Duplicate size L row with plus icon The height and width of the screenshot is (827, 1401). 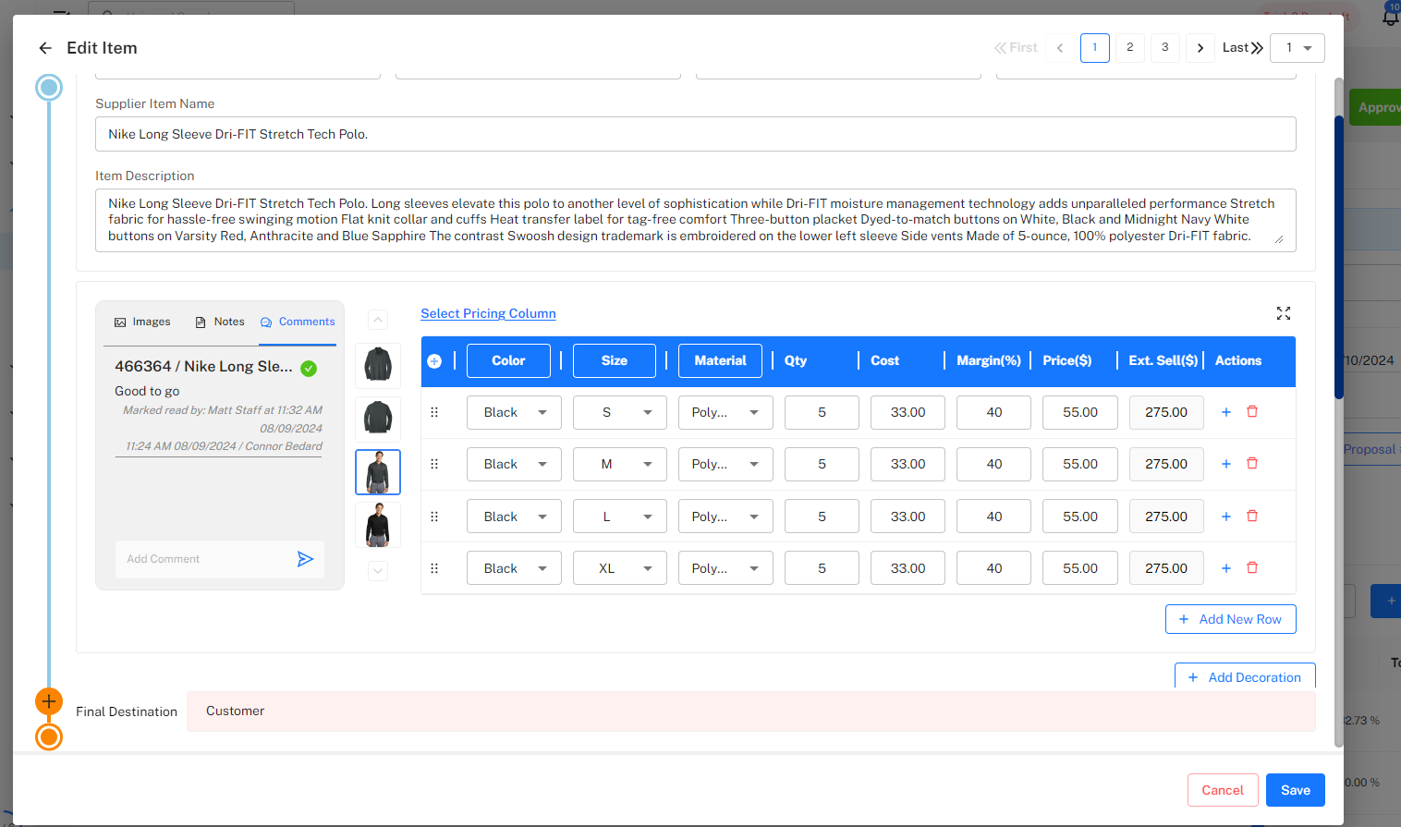pos(1226,517)
